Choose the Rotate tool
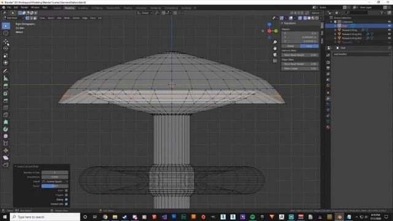393x221 pixels. (6, 48)
